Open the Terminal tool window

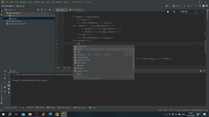coord(51,108)
